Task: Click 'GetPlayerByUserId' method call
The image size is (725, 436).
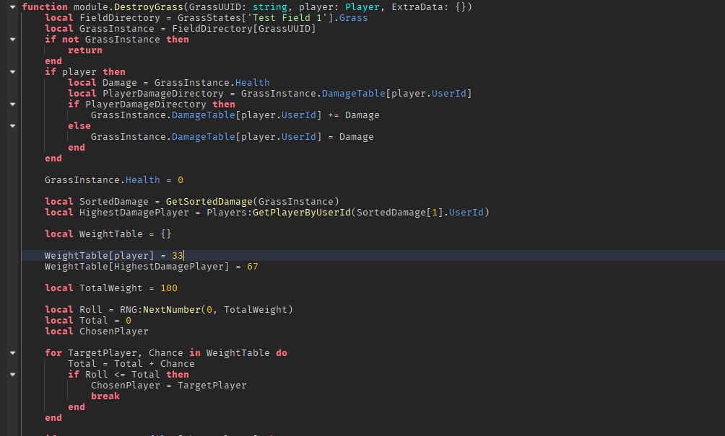Action: pos(301,212)
